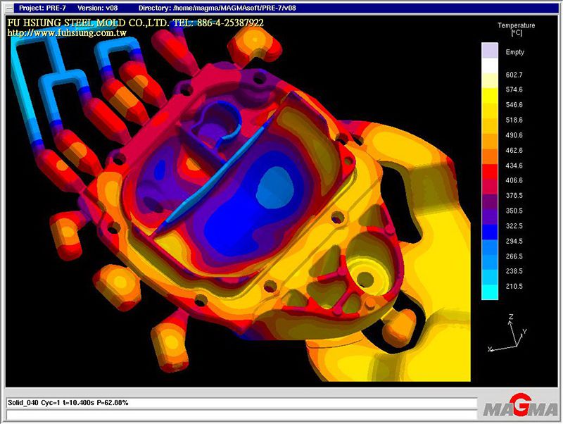Click 'Project: PRE-7' in the title bar
This screenshot has height=424, width=563.
(42, 8)
